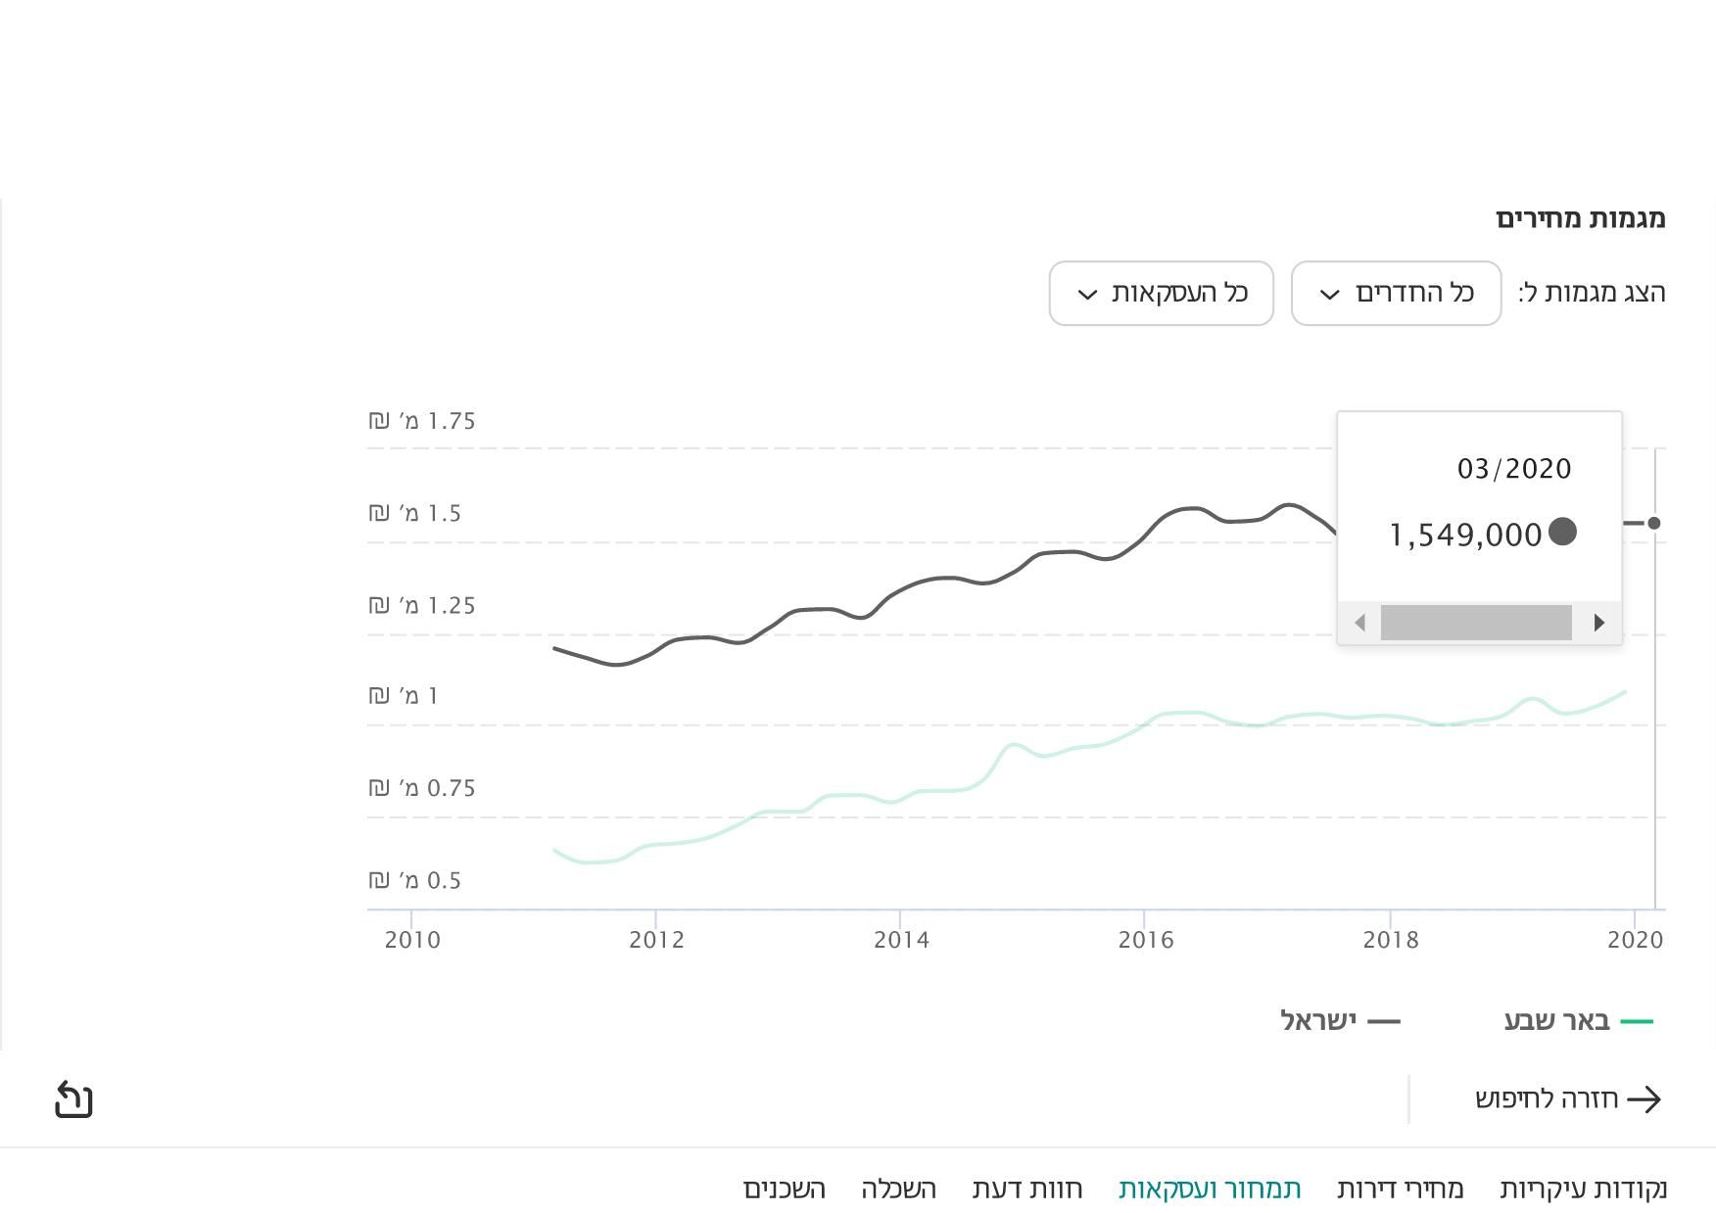Click the chart's hover point marker on Israel line
Image resolution: width=1716 pixels, height=1213 pixels.
(1654, 523)
